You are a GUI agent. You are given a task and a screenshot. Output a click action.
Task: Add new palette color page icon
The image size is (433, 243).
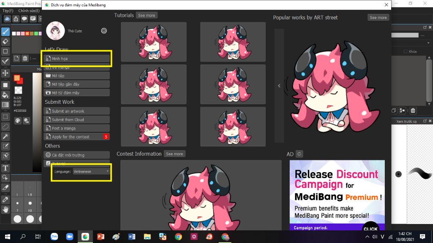tap(16, 58)
